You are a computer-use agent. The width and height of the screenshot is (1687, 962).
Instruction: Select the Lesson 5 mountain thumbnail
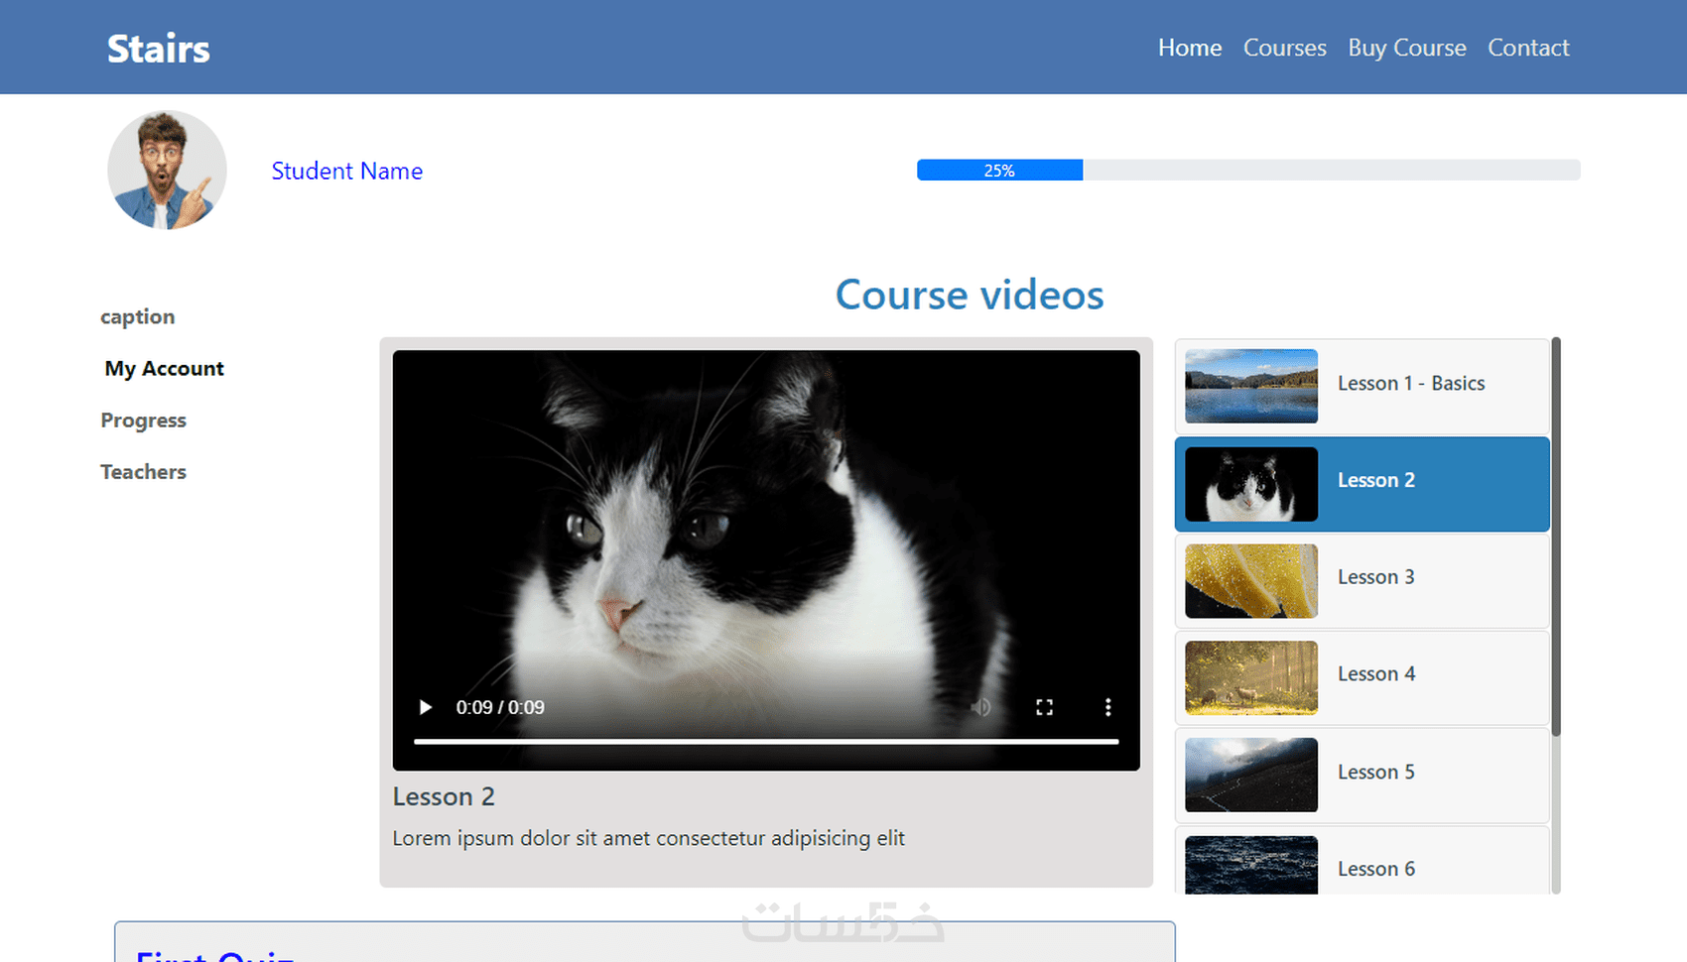1251,776
